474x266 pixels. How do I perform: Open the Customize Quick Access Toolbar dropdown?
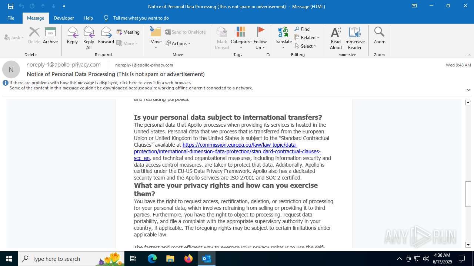click(x=64, y=6)
